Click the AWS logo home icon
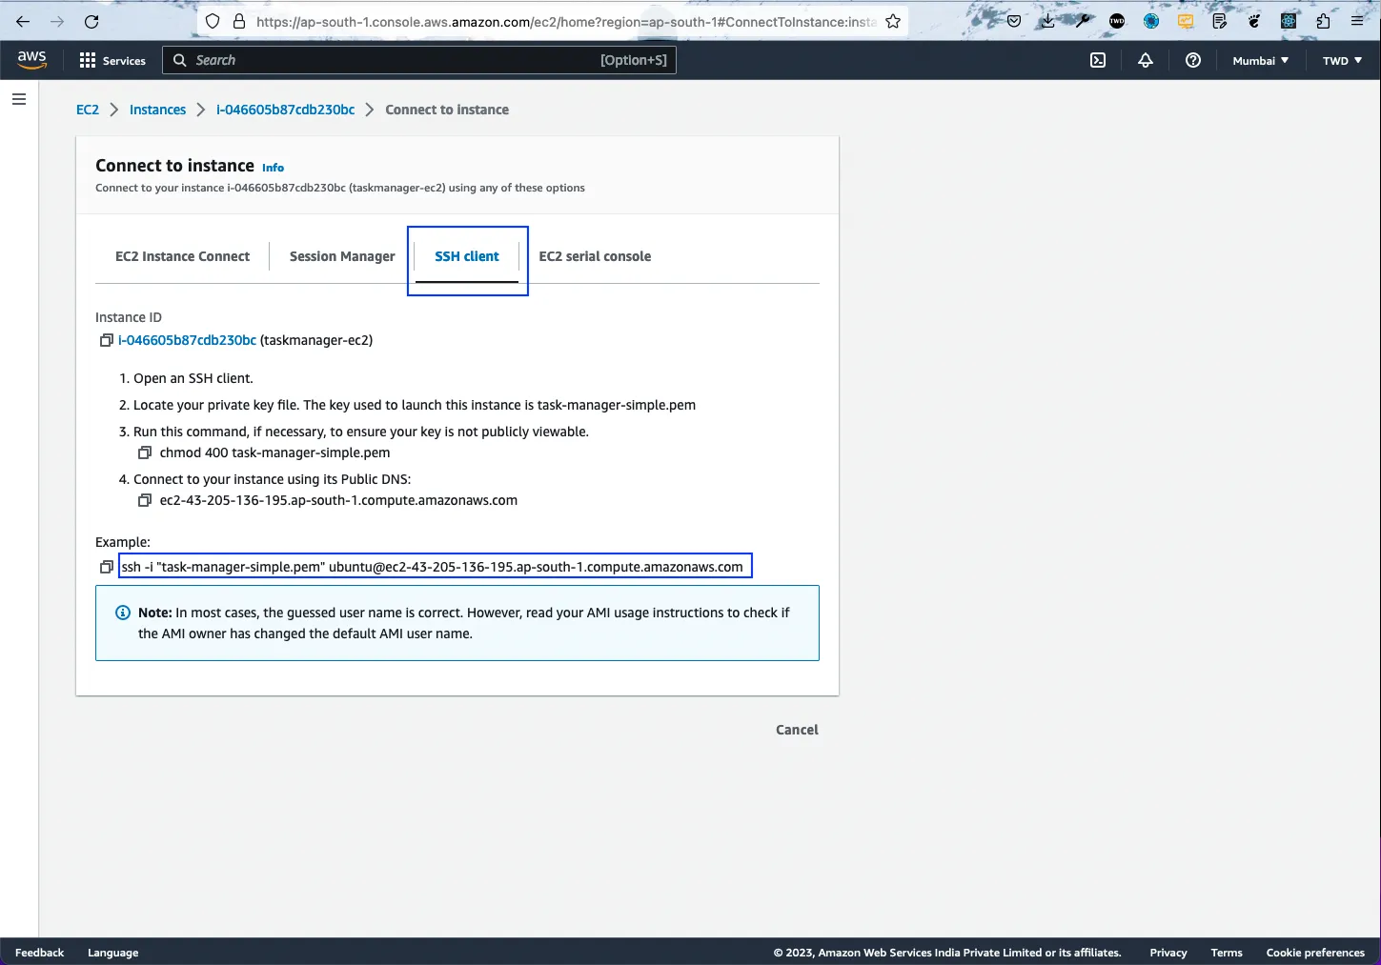This screenshot has width=1381, height=965. tap(31, 59)
